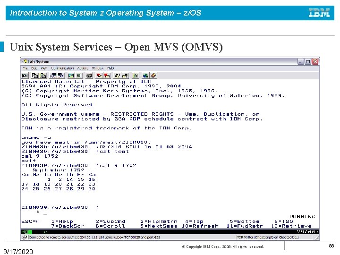This screenshot has height=255, width=340.
Task: Click the Play Macro toolbar icon
Action: (117, 76)
